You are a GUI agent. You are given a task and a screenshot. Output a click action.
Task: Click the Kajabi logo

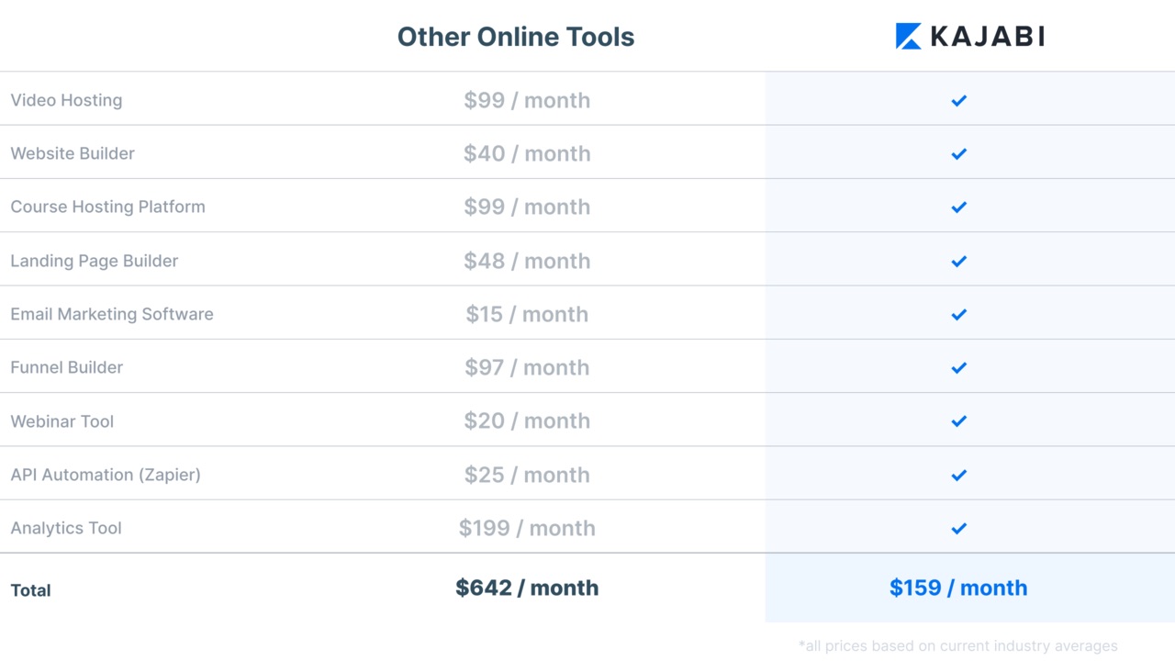pos(969,37)
